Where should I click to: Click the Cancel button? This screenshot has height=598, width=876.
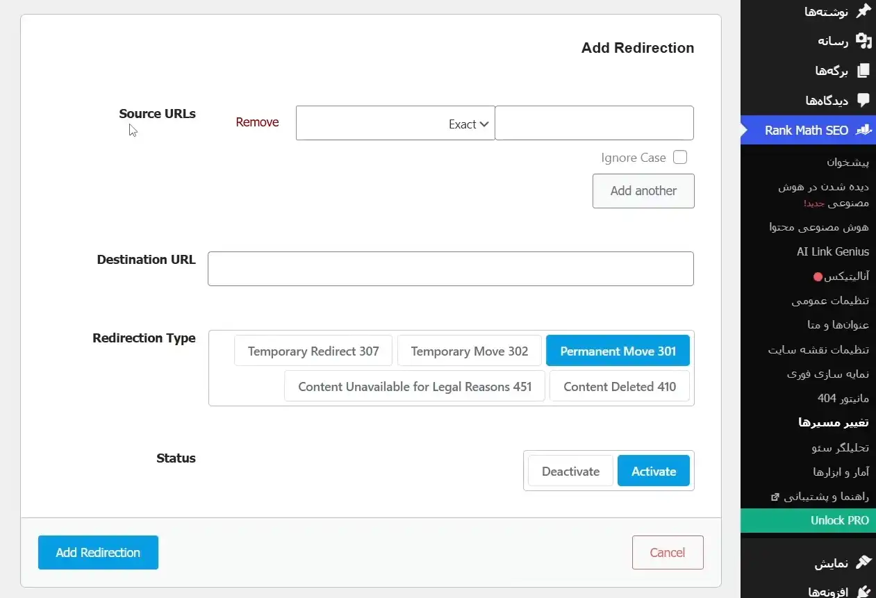click(668, 552)
